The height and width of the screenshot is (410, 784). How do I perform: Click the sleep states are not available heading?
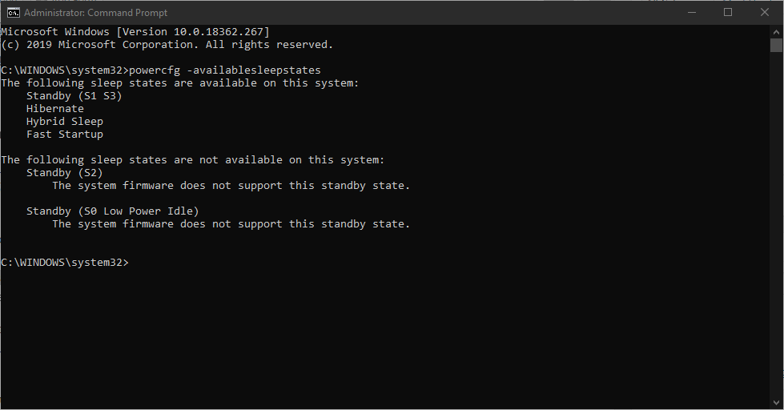192,160
